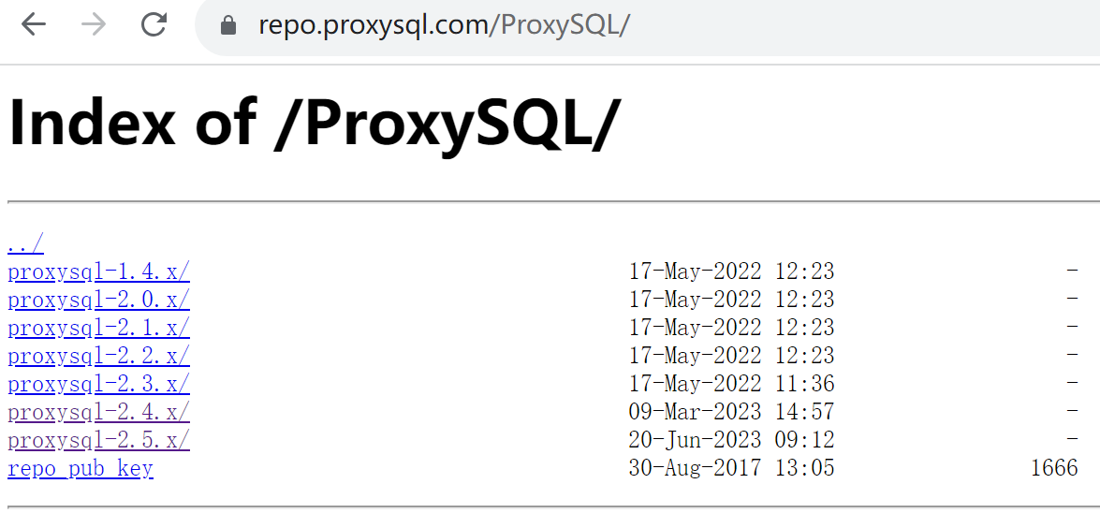Click the browser Back arrow
The width and height of the screenshot is (1100, 528).
tap(34, 25)
